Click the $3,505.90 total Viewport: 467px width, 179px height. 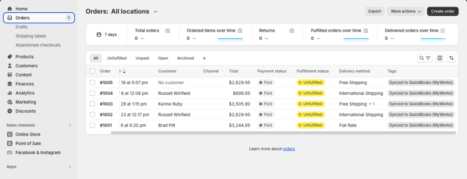click(239, 104)
